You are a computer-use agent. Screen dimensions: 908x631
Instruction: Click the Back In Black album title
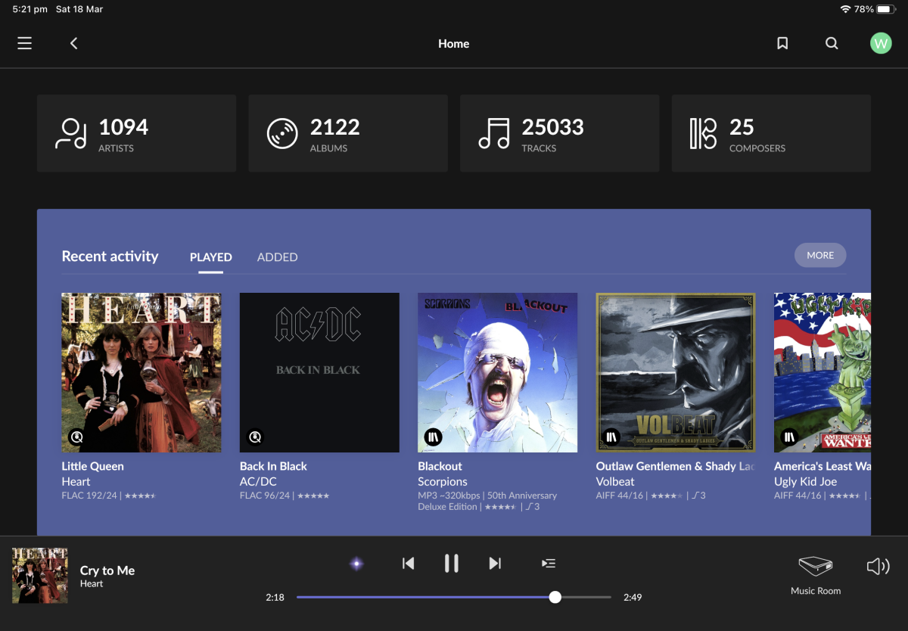click(x=273, y=466)
